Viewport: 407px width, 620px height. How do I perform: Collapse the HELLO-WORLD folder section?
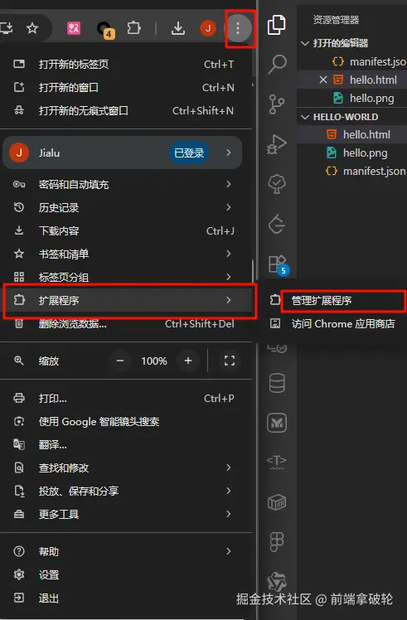(x=305, y=117)
